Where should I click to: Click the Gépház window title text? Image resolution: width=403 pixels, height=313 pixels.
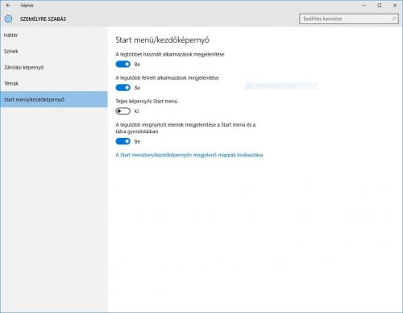27,5
